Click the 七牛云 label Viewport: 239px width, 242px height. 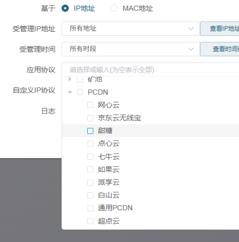(x=109, y=157)
